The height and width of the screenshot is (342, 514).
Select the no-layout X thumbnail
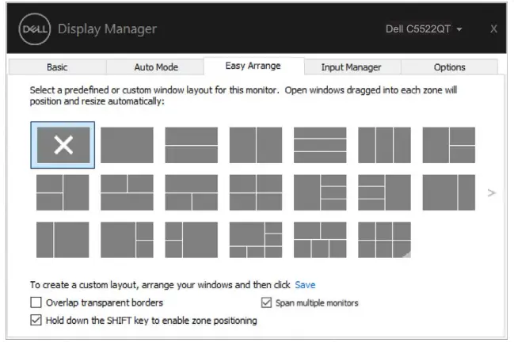point(63,145)
